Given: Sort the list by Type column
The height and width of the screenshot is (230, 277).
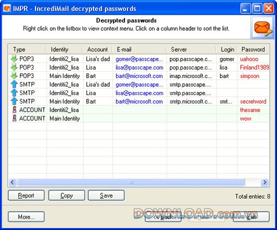Looking at the screenshot, I should (27, 50).
